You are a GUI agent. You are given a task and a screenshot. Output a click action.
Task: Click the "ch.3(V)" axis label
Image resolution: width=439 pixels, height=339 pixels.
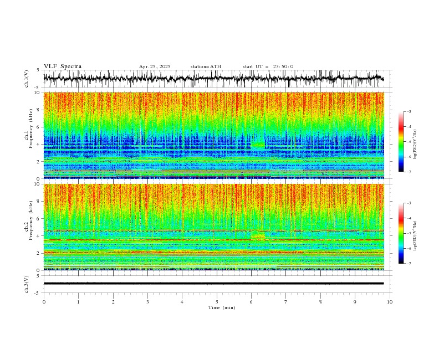[x=27, y=284]
